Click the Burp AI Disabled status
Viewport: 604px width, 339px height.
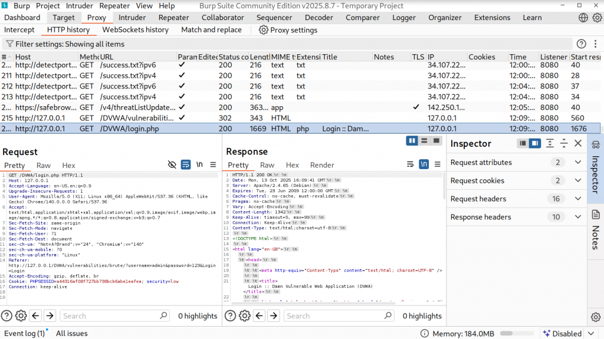coord(562,334)
